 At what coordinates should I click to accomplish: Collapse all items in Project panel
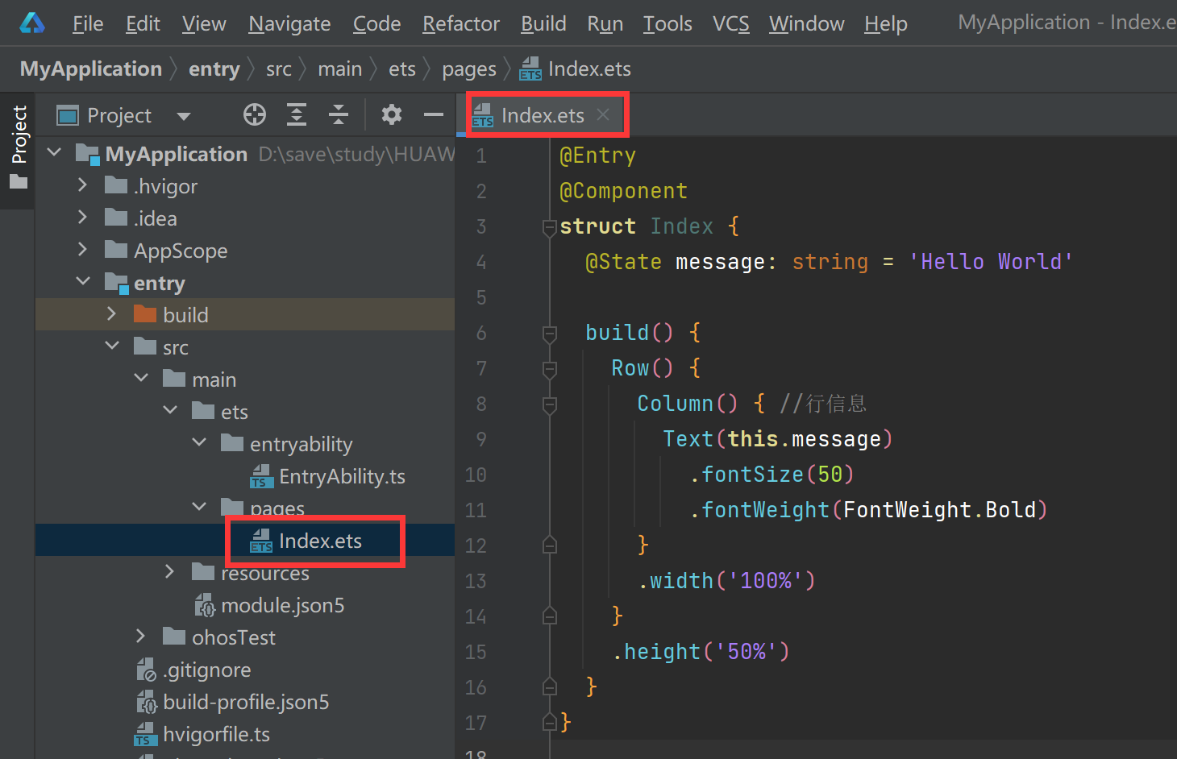point(339,115)
